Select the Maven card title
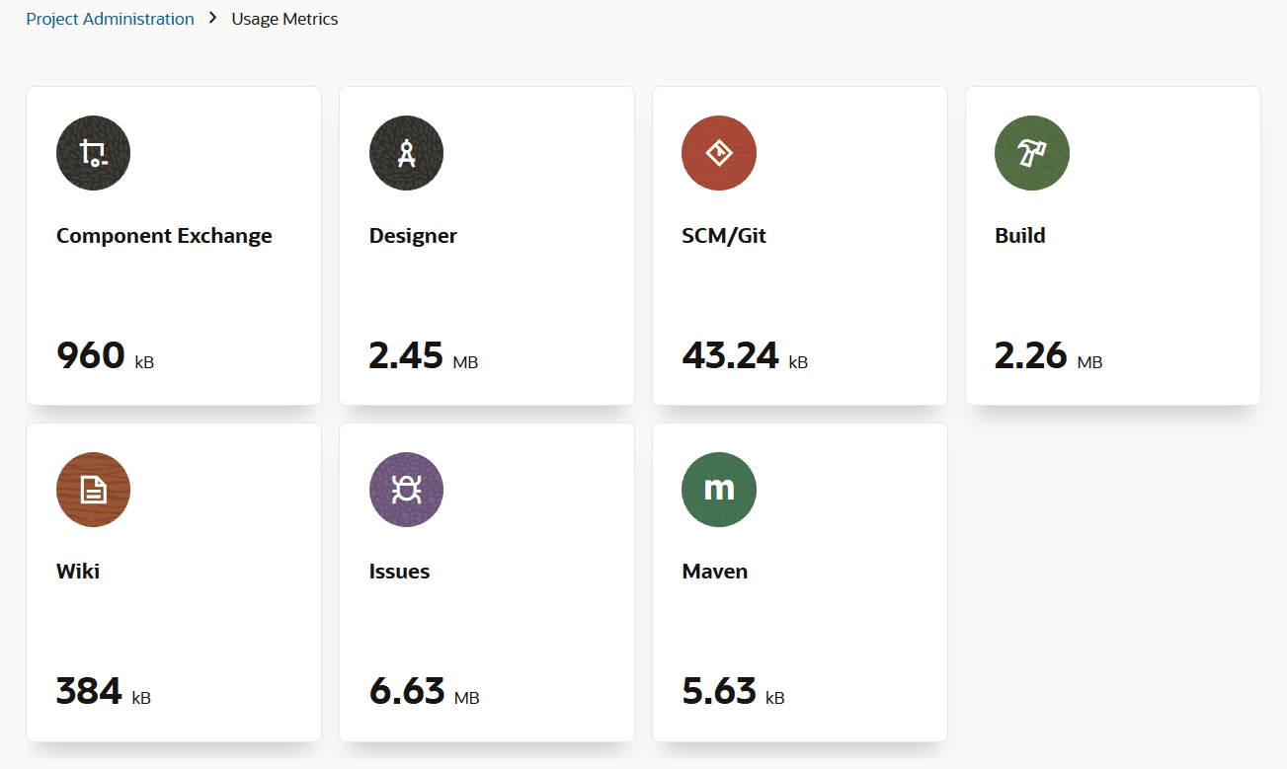The image size is (1287, 769). click(x=715, y=572)
